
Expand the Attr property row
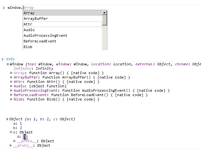pos(11,82)
